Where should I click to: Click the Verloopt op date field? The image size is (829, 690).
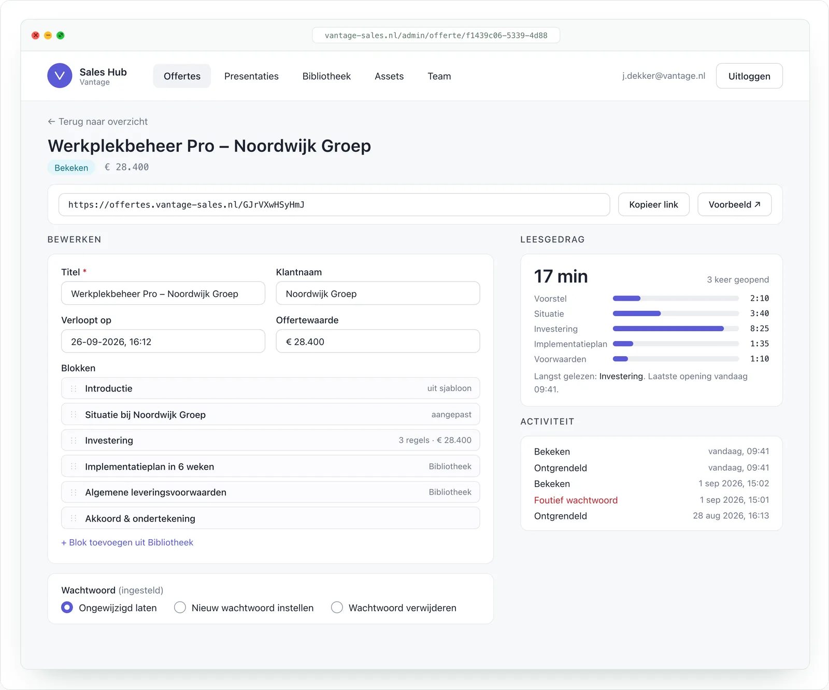click(163, 342)
